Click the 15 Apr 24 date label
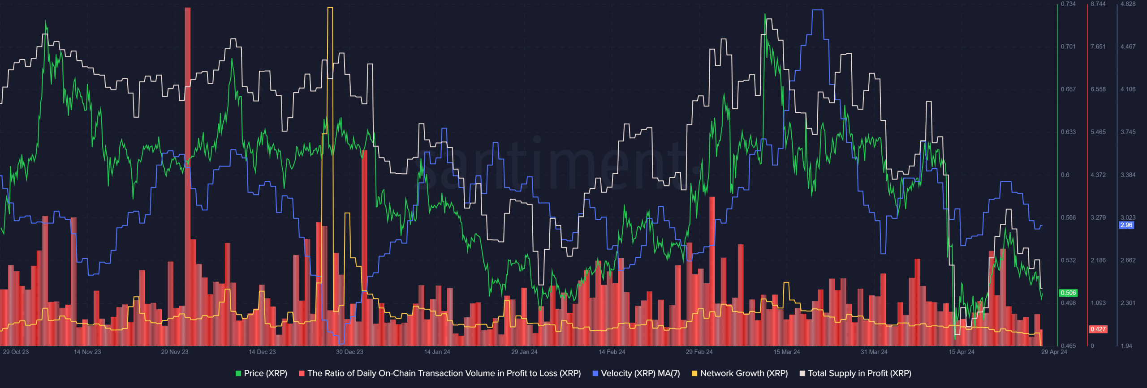Screen dimensions: 1147x388 [x=961, y=352]
